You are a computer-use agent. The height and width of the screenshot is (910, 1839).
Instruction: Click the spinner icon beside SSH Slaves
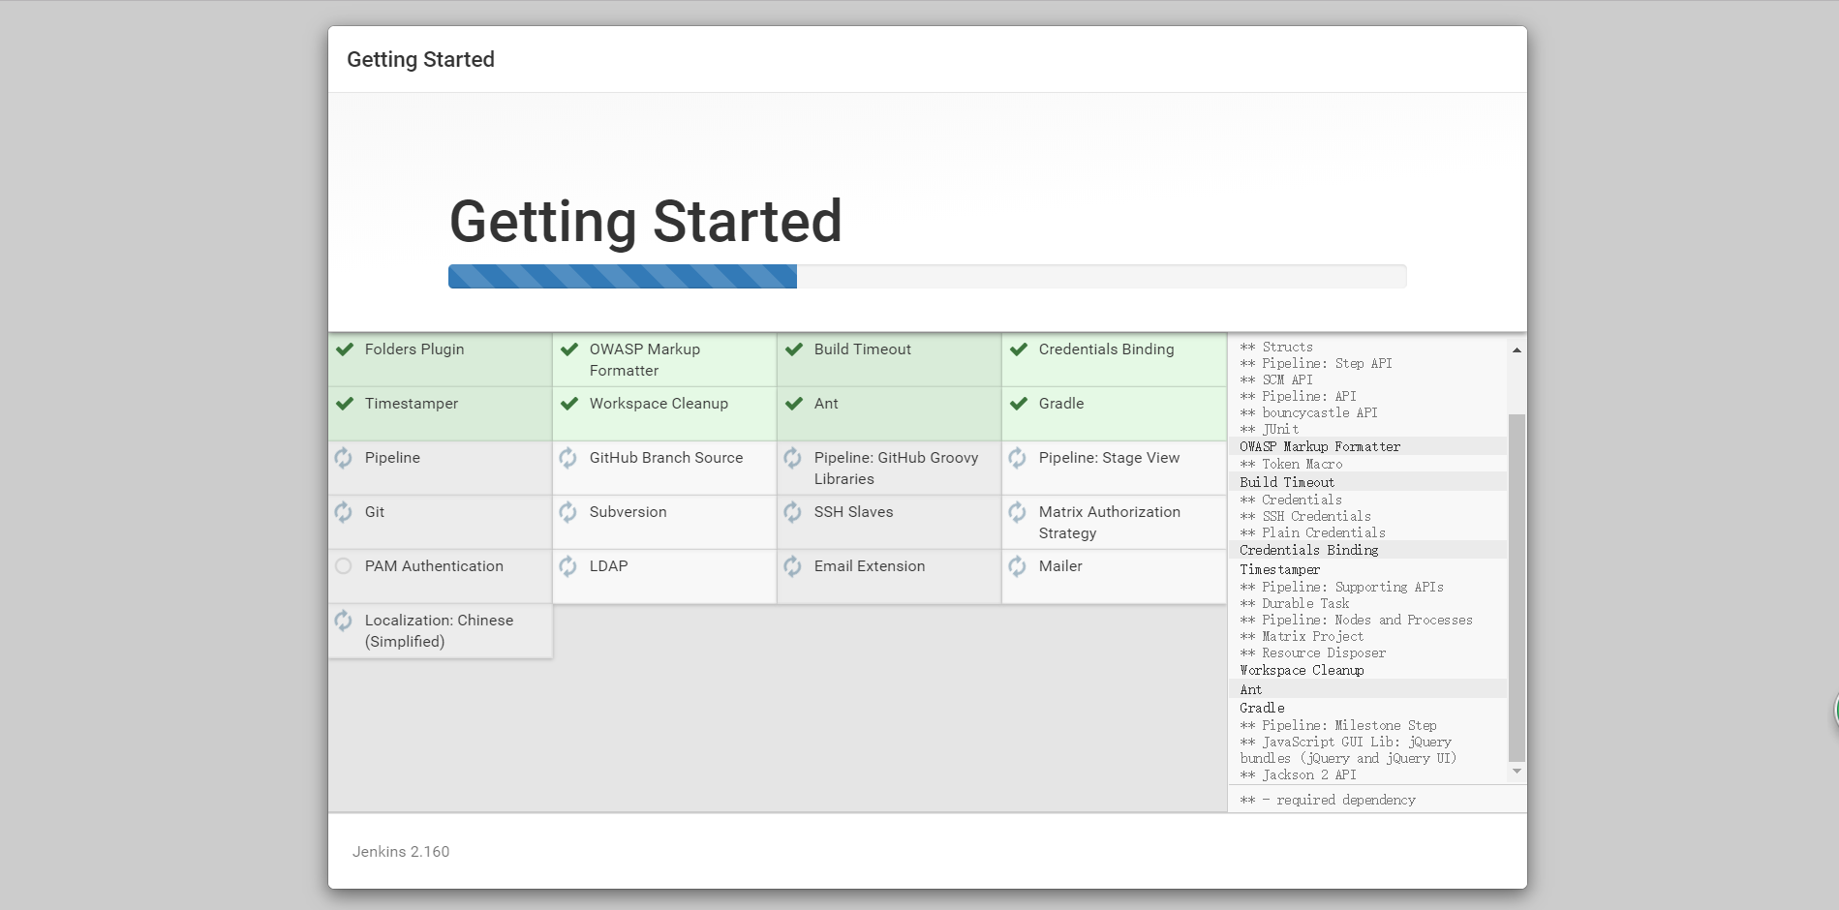793,512
